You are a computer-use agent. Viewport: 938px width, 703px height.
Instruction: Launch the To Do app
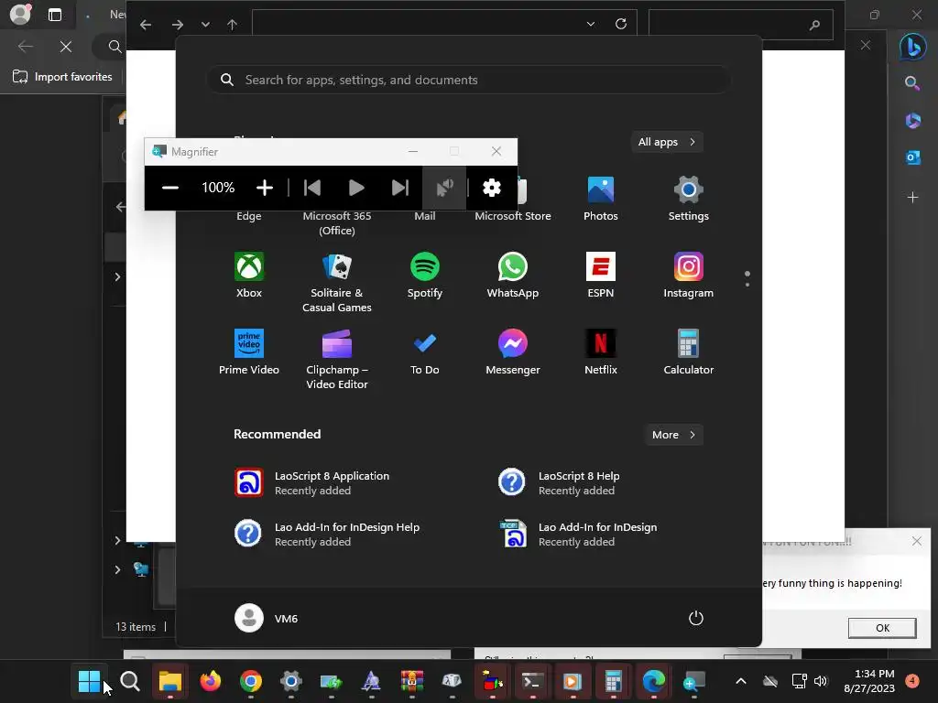click(x=425, y=352)
